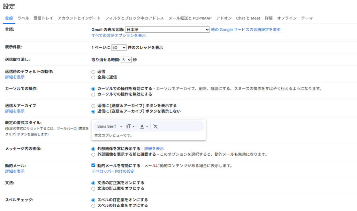The width and height of the screenshot is (357, 211).
Task: Open the Sans Serif font dropdown
Action: [110, 126]
